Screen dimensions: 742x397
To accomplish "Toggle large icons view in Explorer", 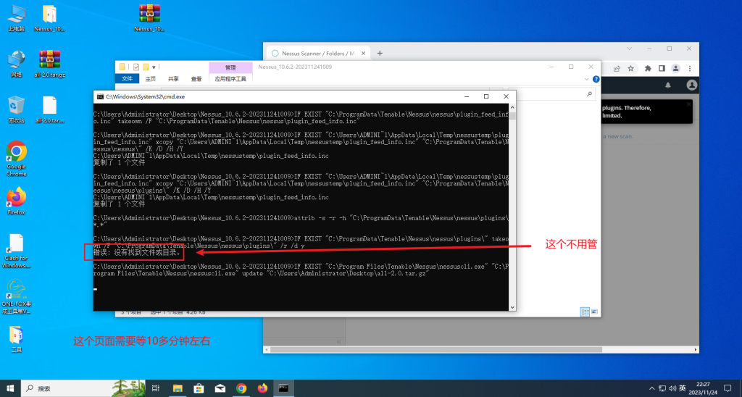I will (595, 312).
